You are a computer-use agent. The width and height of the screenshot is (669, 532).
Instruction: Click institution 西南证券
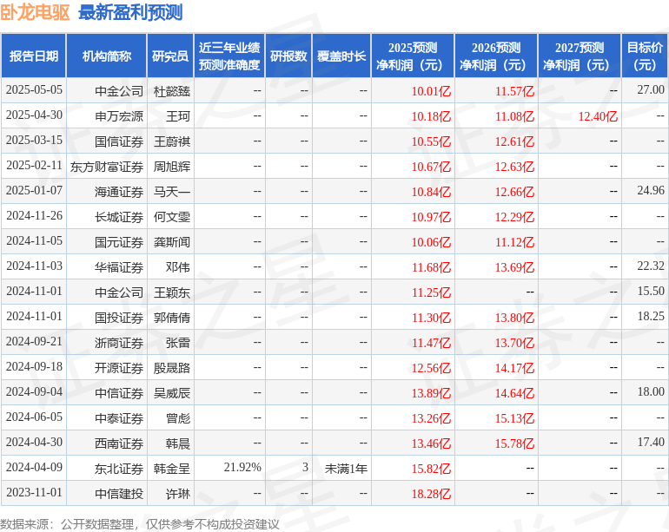click(x=119, y=443)
